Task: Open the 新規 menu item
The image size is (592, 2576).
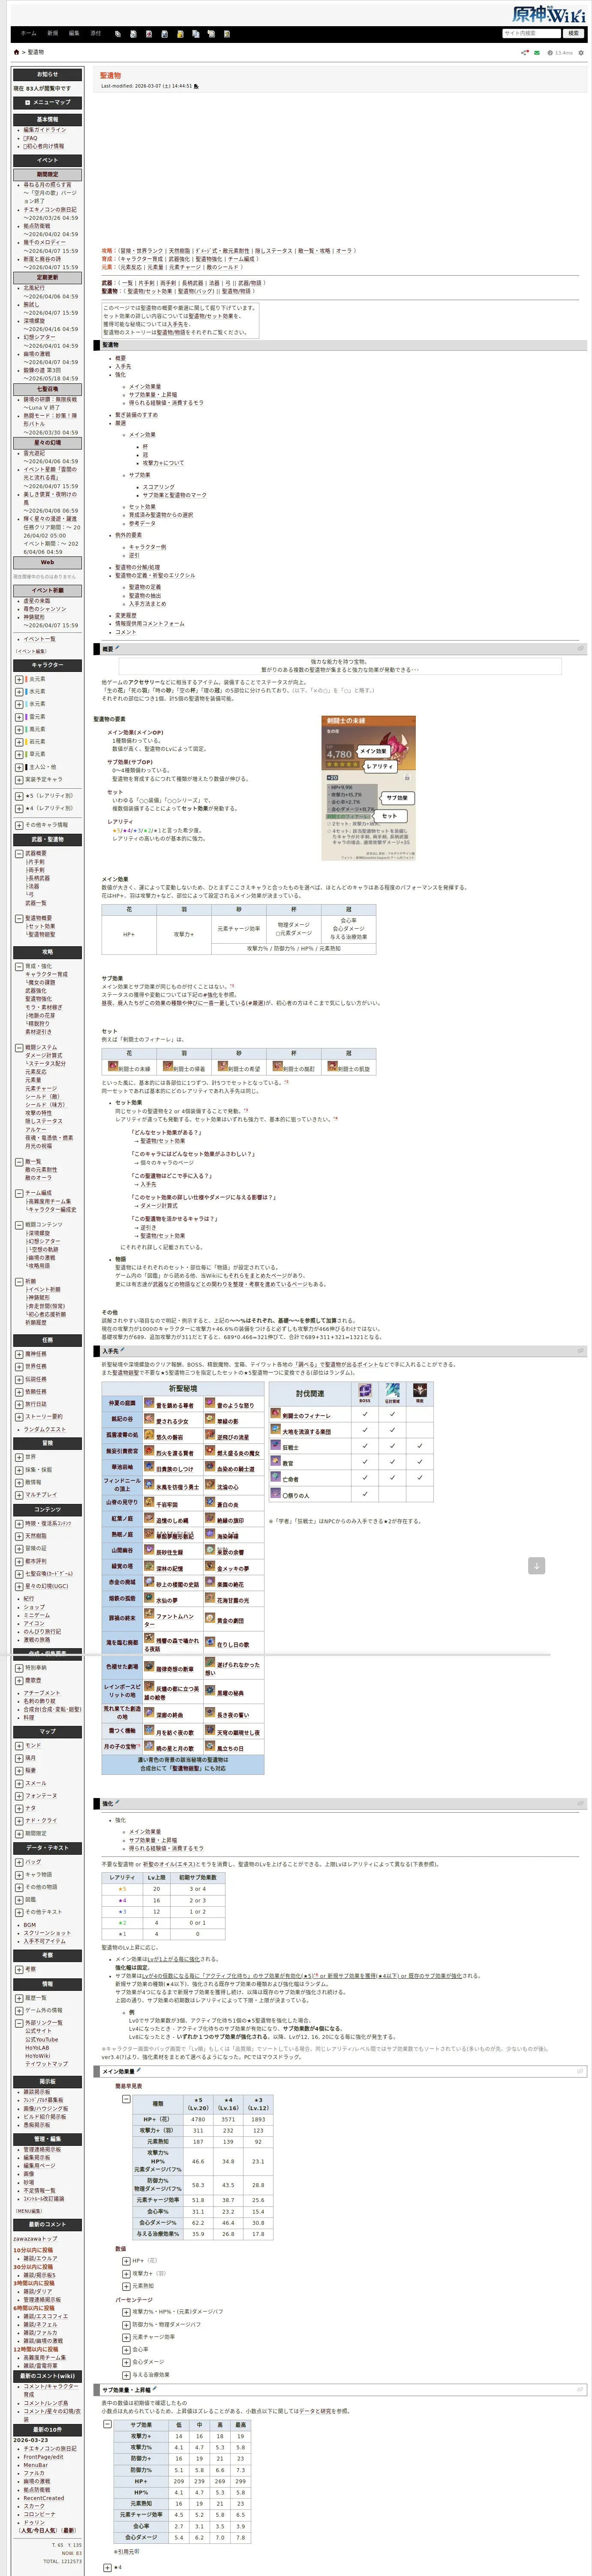Action: tap(52, 33)
